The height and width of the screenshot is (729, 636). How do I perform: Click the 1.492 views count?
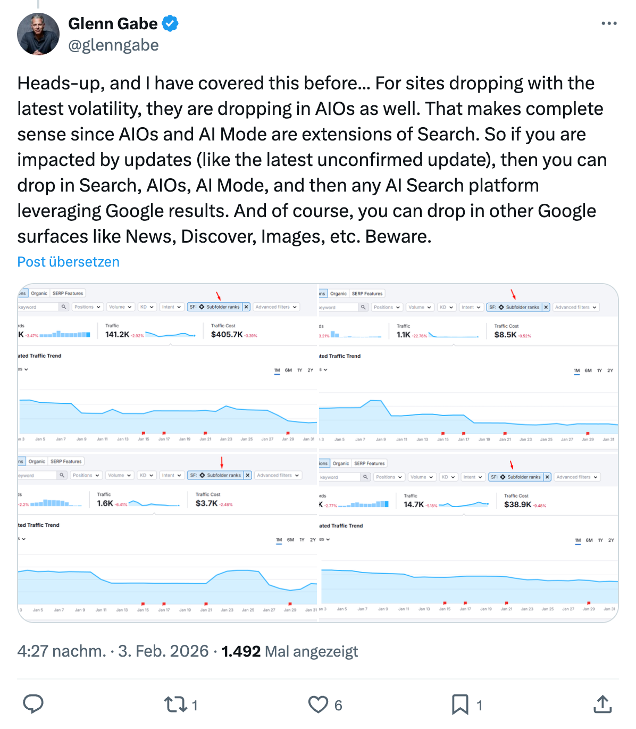pyautogui.click(x=241, y=651)
